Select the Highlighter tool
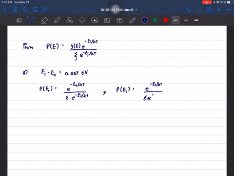This screenshot has height=176, width=234. coord(57,21)
